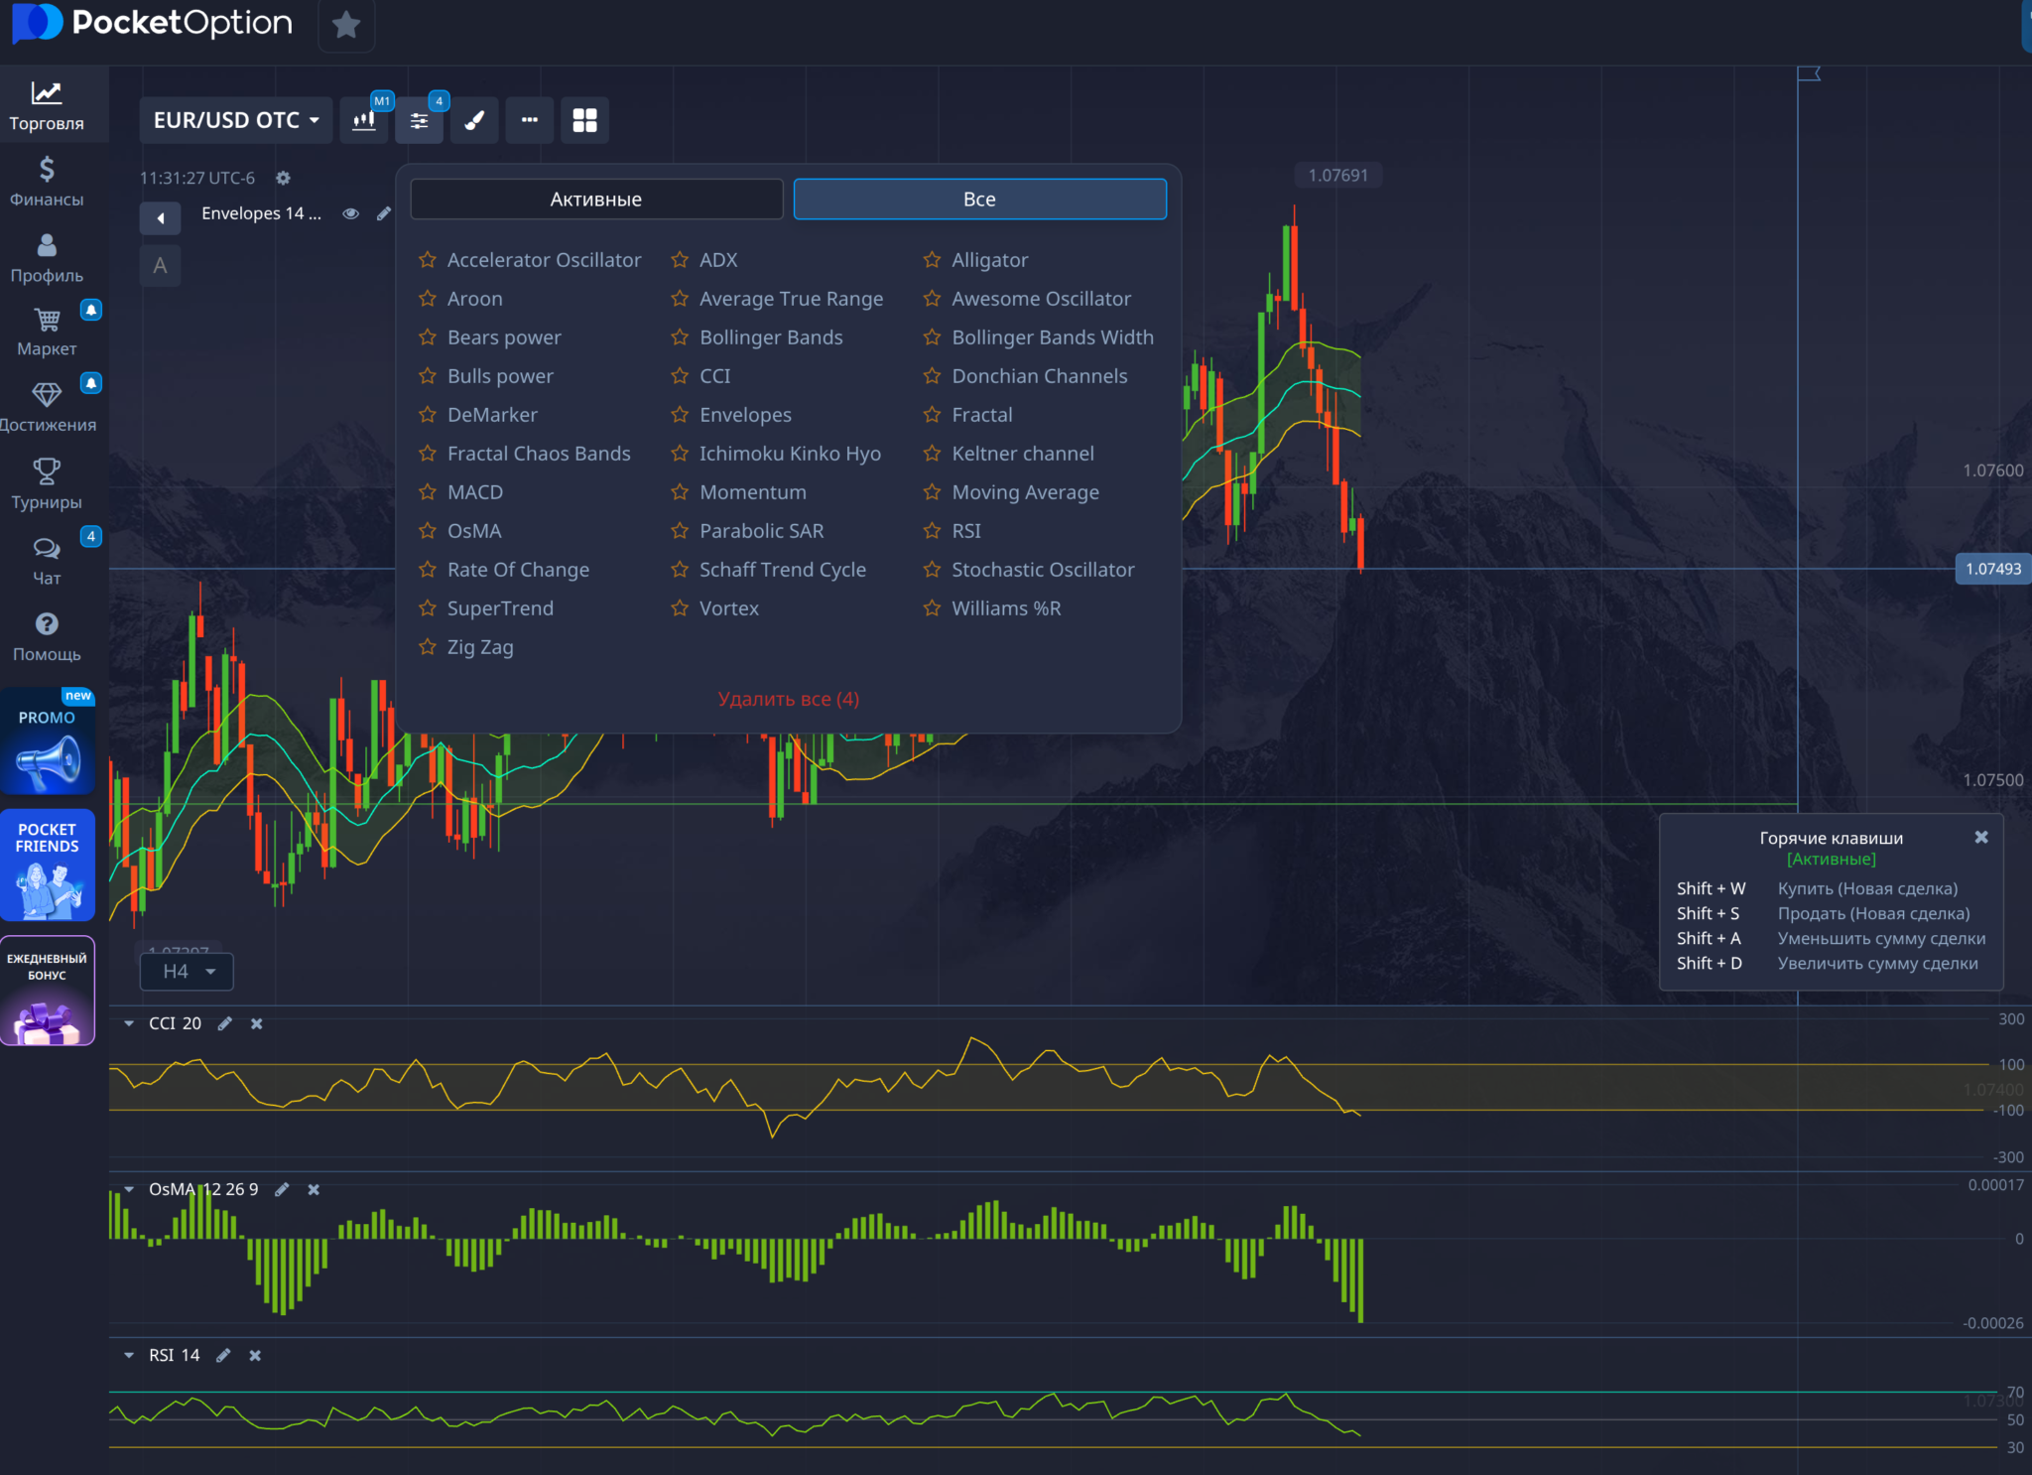Screen dimensions: 2032x1475
Task: Favorite the MACD indicator star
Action: pos(428,492)
